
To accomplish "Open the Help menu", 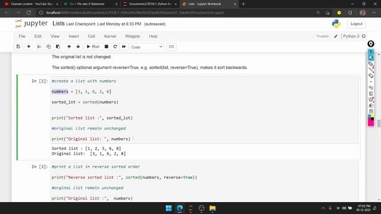I will click(153, 36).
